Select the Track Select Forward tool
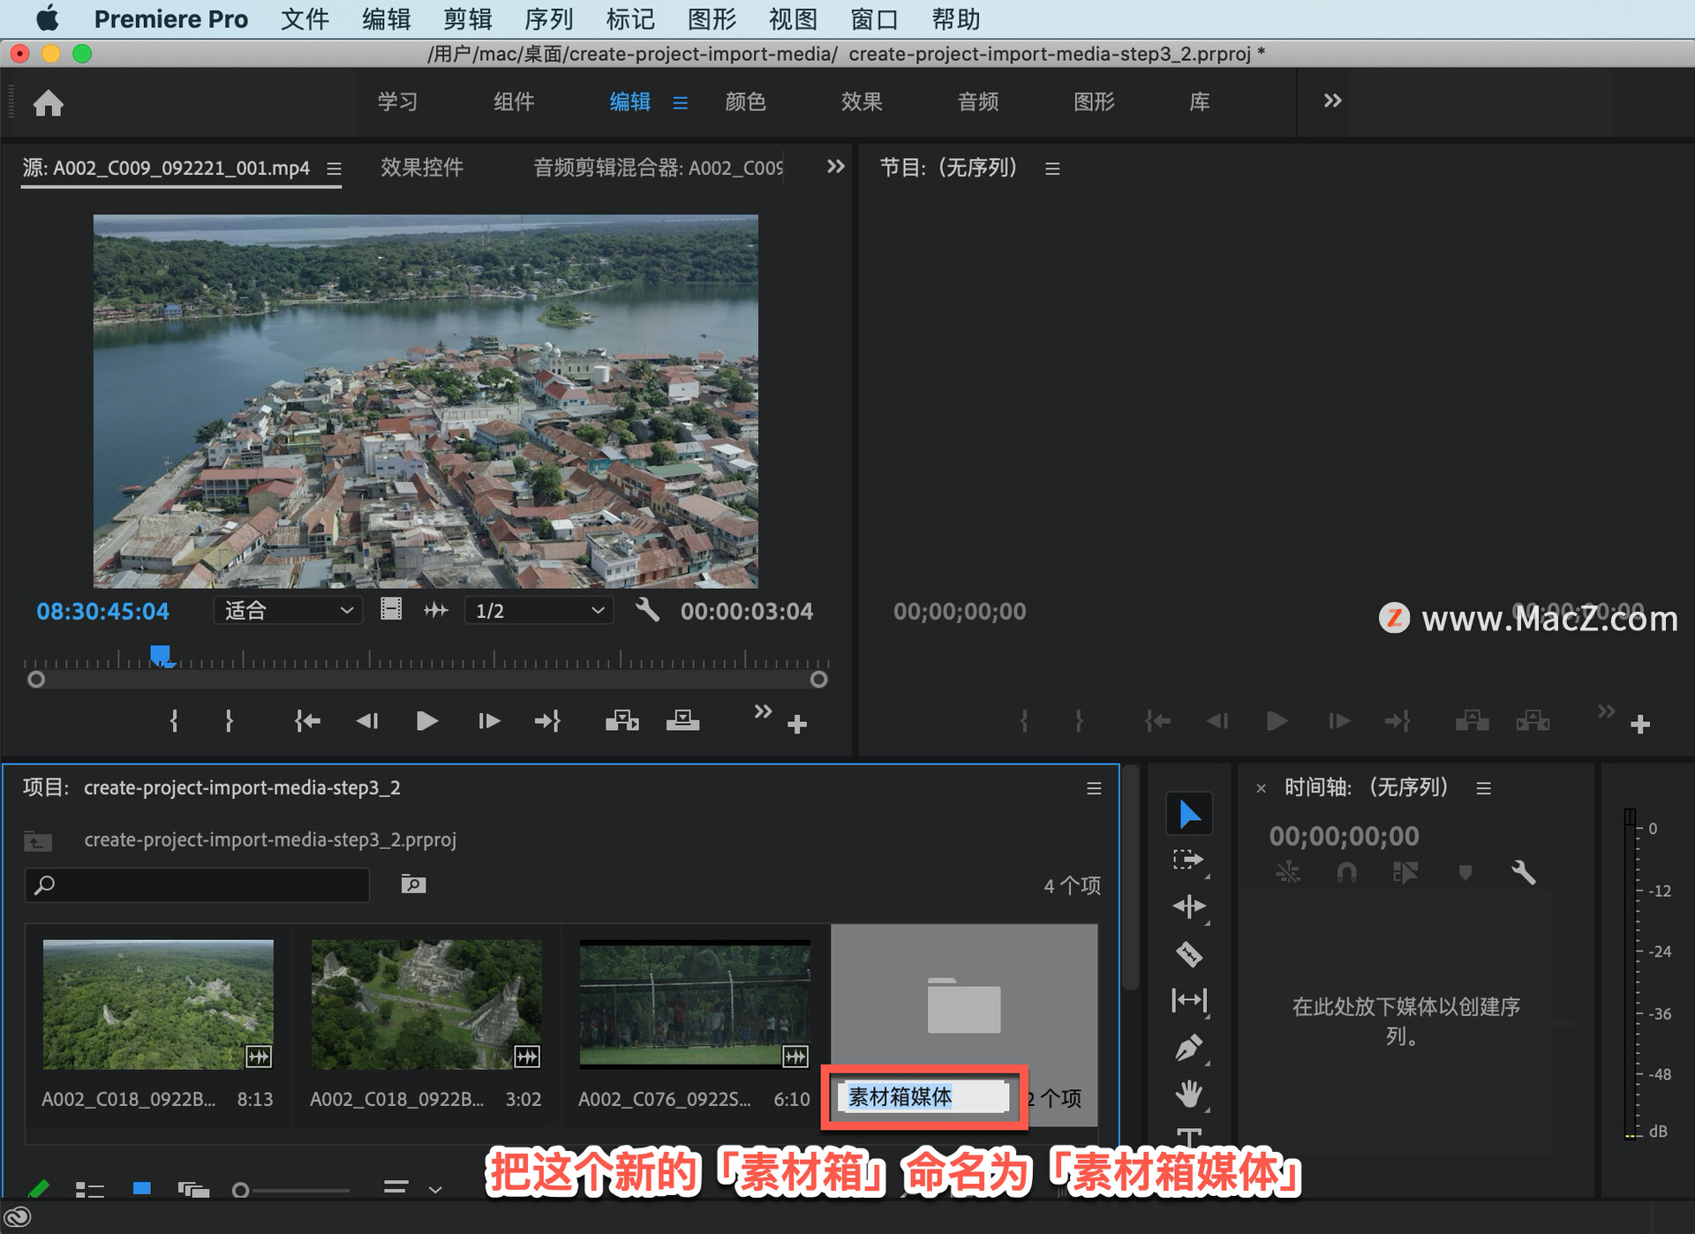 pyautogui.click(x=1189, y=861)
